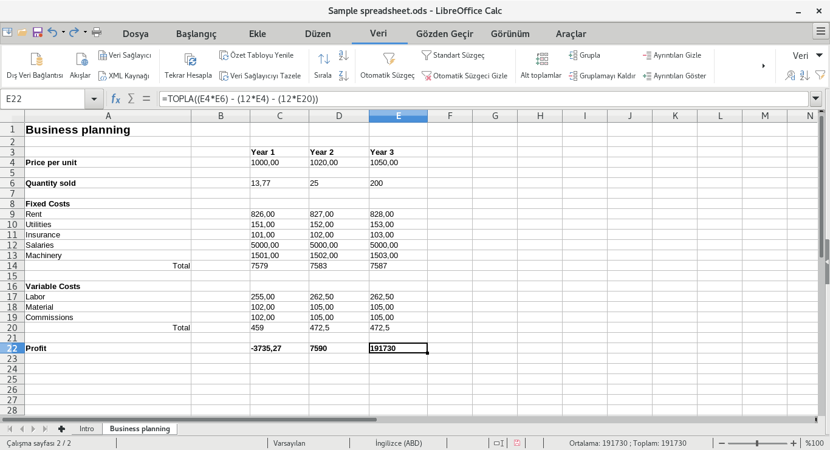830x450 pixels.
Task: Click the Alt toplamlar subtotals icon
Action: click(x=541, y=60)
